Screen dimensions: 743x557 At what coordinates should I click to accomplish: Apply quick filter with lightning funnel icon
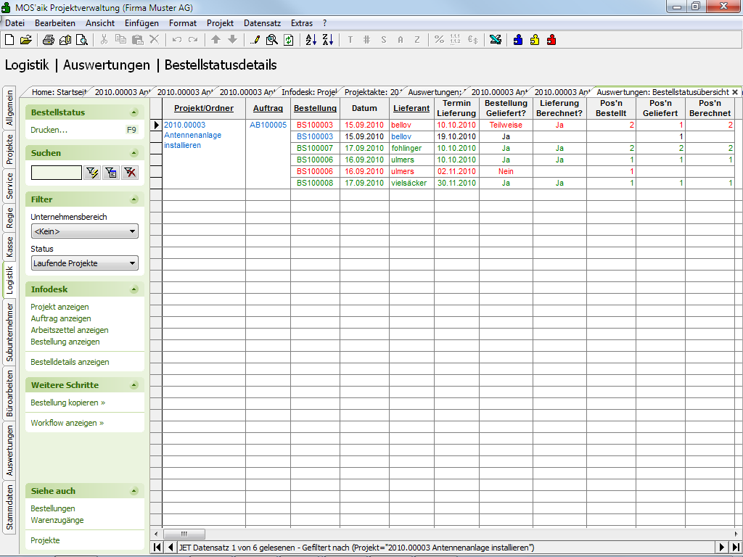[x=92, y=173]
